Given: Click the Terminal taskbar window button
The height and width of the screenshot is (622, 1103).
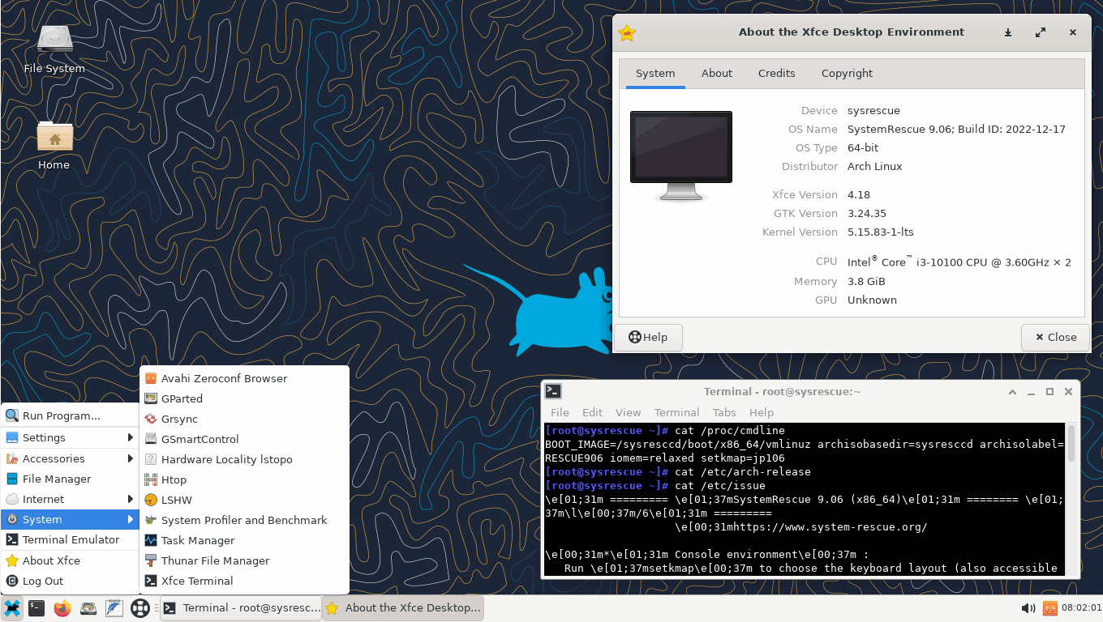Looking at the screenshot, I should point(240,607).
